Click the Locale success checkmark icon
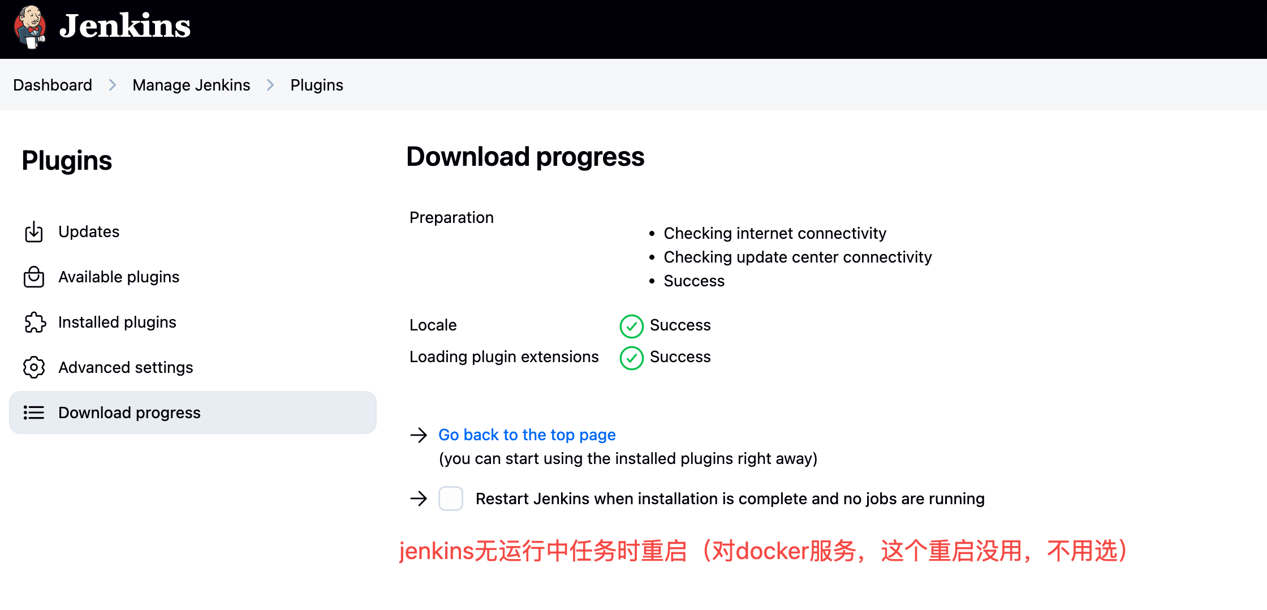1267x610 pixels. (632, 326)
